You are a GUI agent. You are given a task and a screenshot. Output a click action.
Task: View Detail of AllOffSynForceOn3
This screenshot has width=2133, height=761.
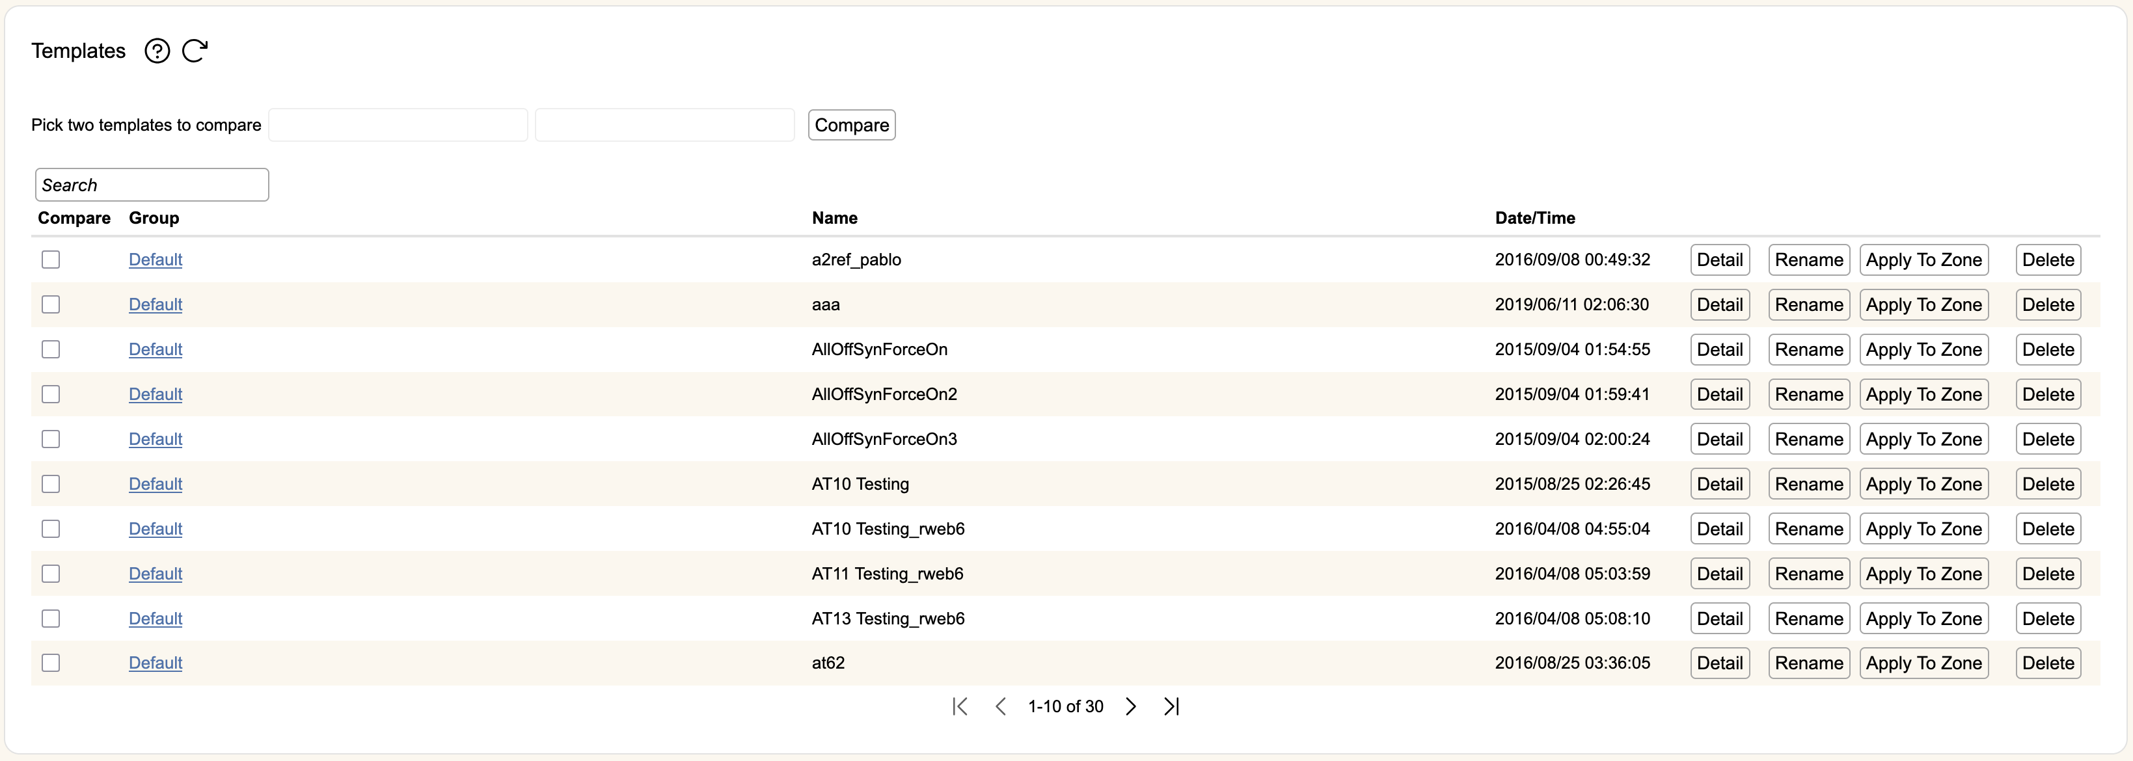[1720, 439]
